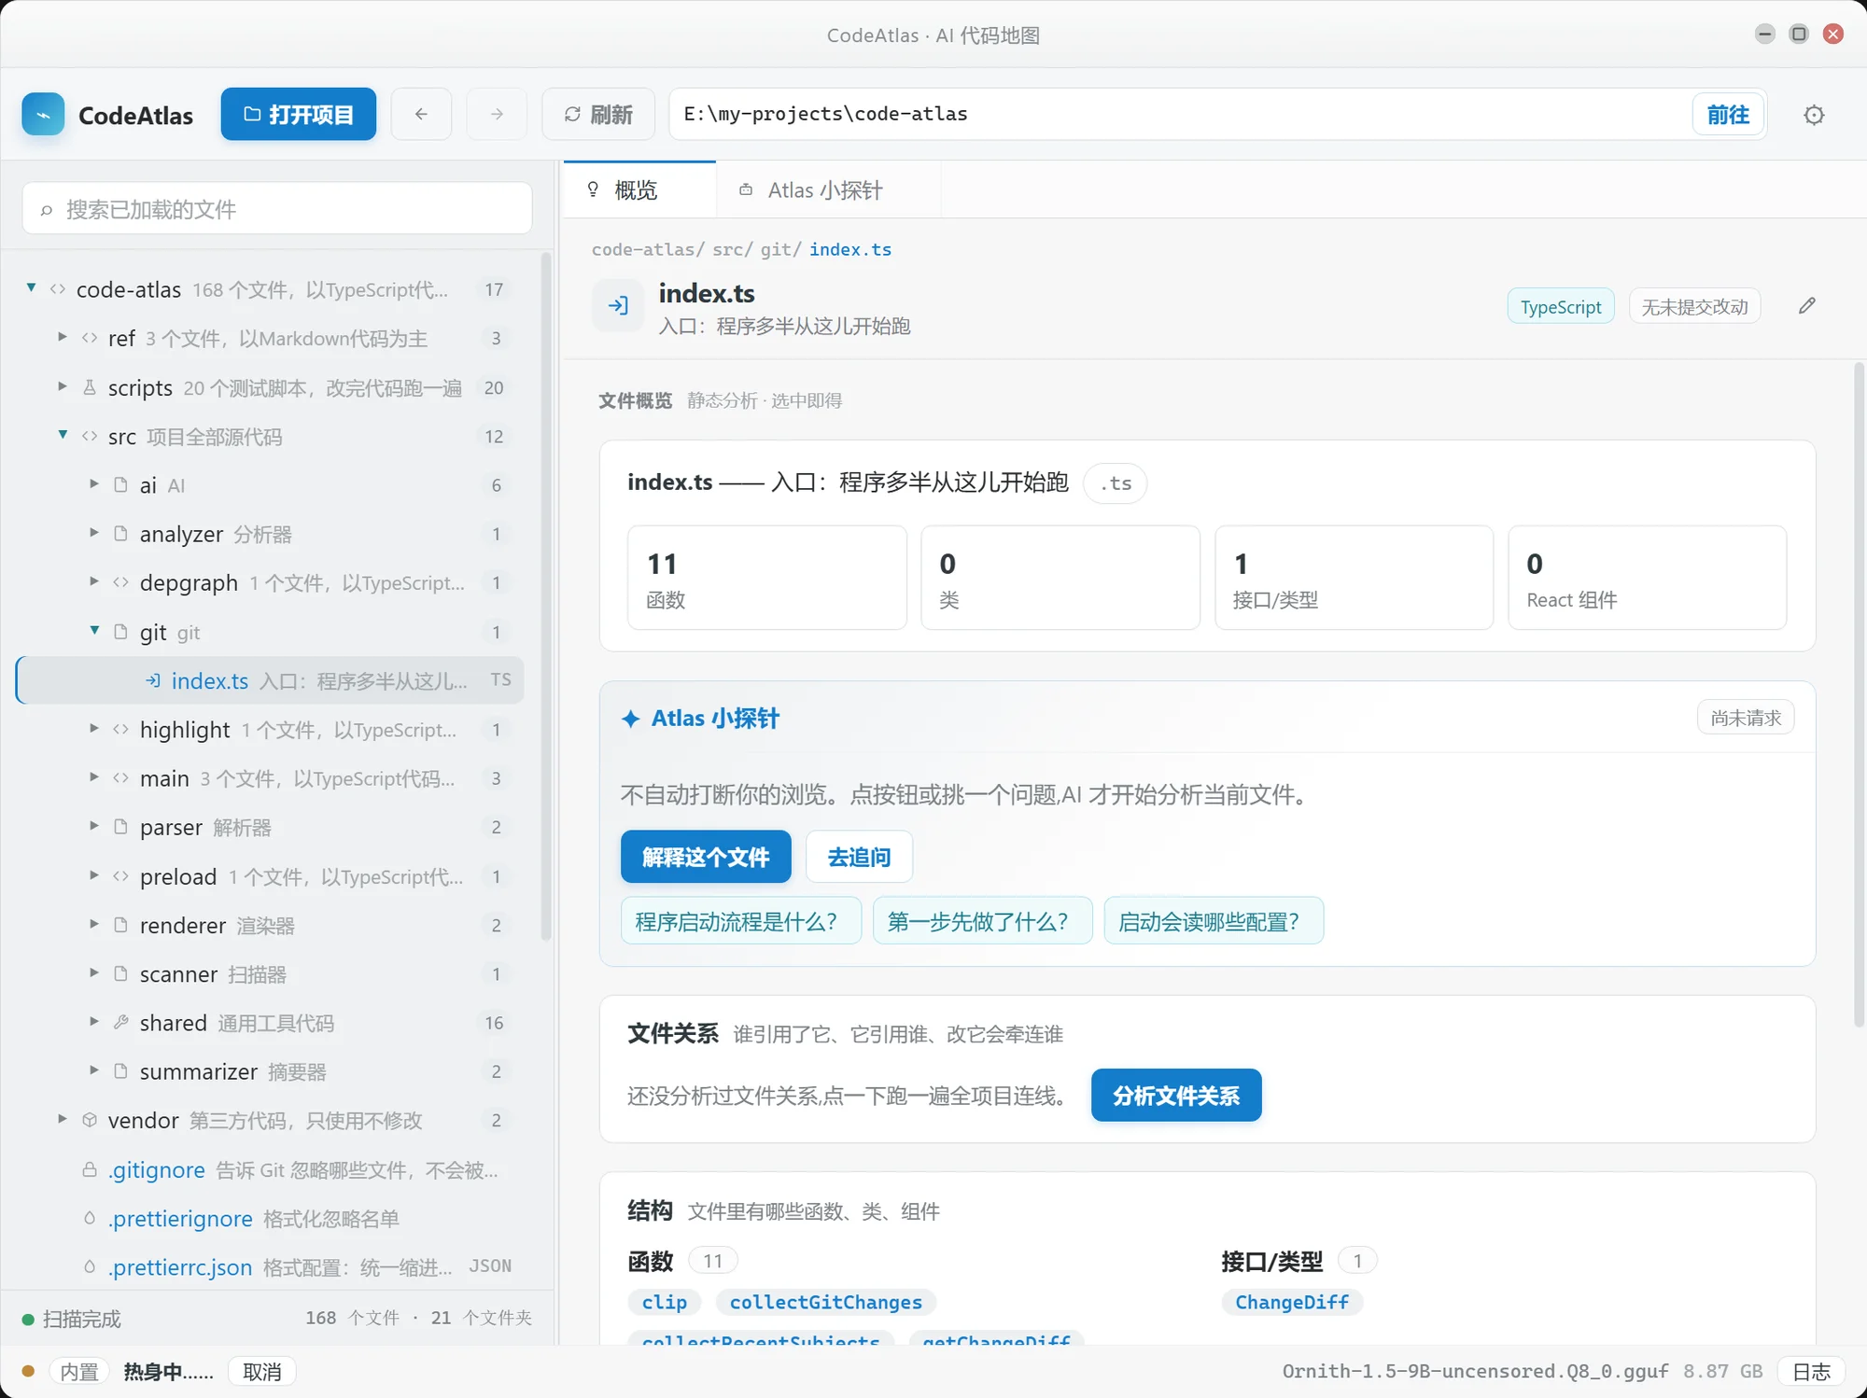Click the TypeScript language tag
Screen dimensions: 1867x1398
tap(1561, 307)
